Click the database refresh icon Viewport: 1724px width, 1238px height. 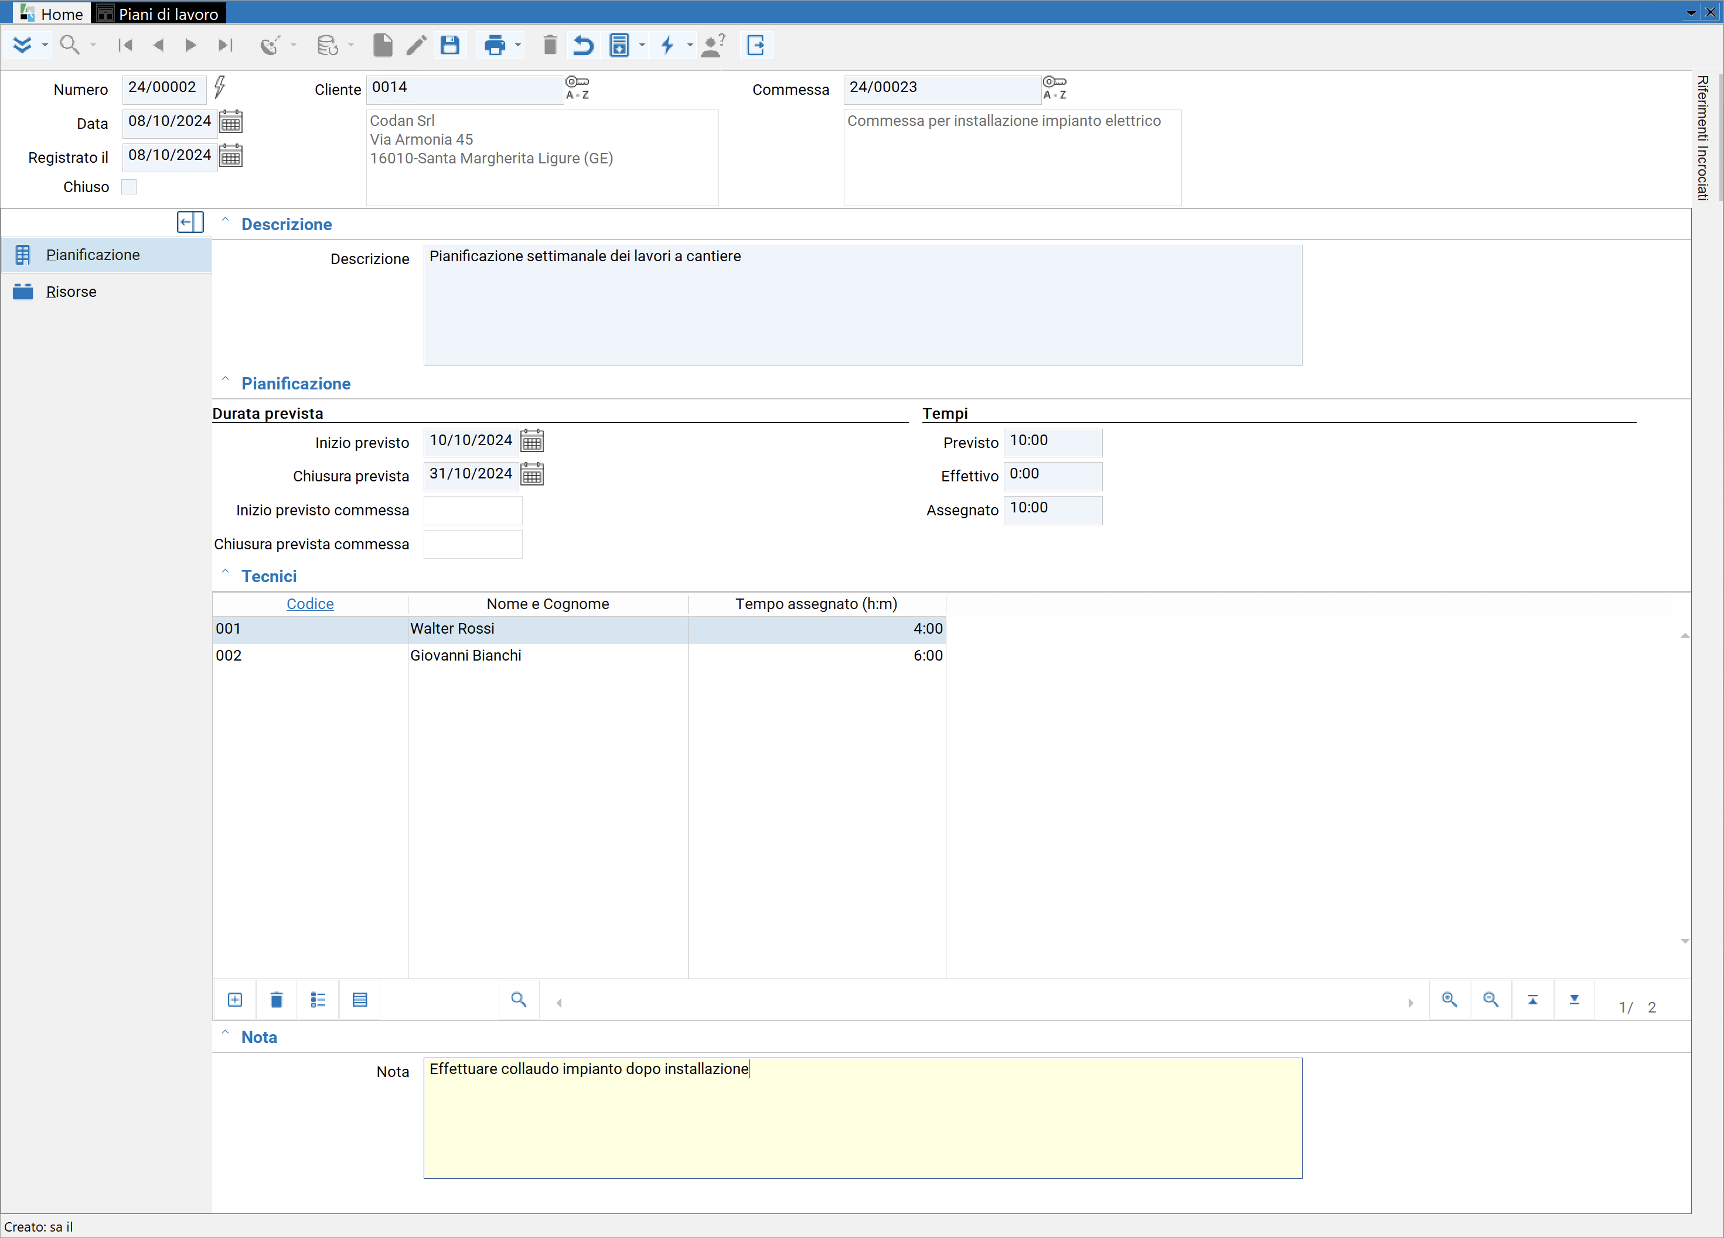[328, 46]
